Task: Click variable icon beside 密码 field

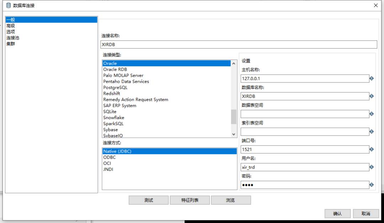Action: point(372,185)
